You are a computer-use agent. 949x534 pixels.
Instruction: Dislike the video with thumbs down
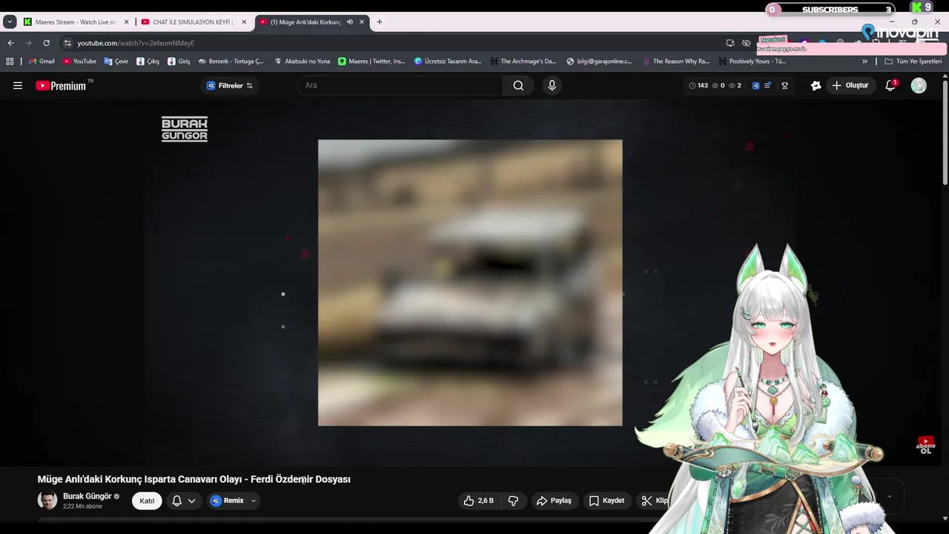click(513, 501)
